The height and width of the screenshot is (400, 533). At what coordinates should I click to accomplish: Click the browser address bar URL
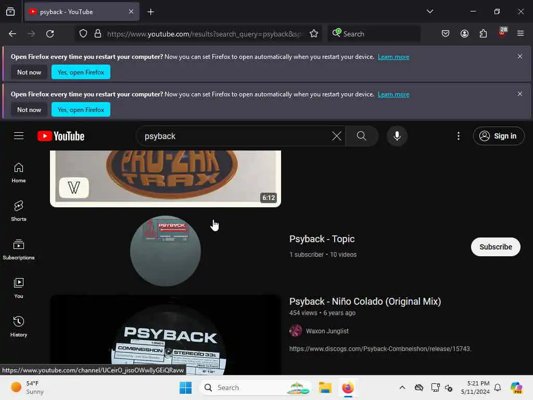point(204,34)
